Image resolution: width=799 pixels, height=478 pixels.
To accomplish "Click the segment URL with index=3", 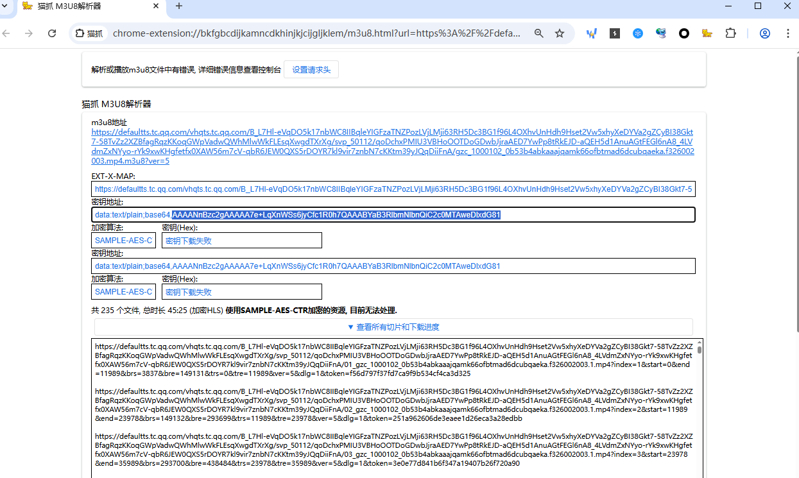I will [393, 449].
